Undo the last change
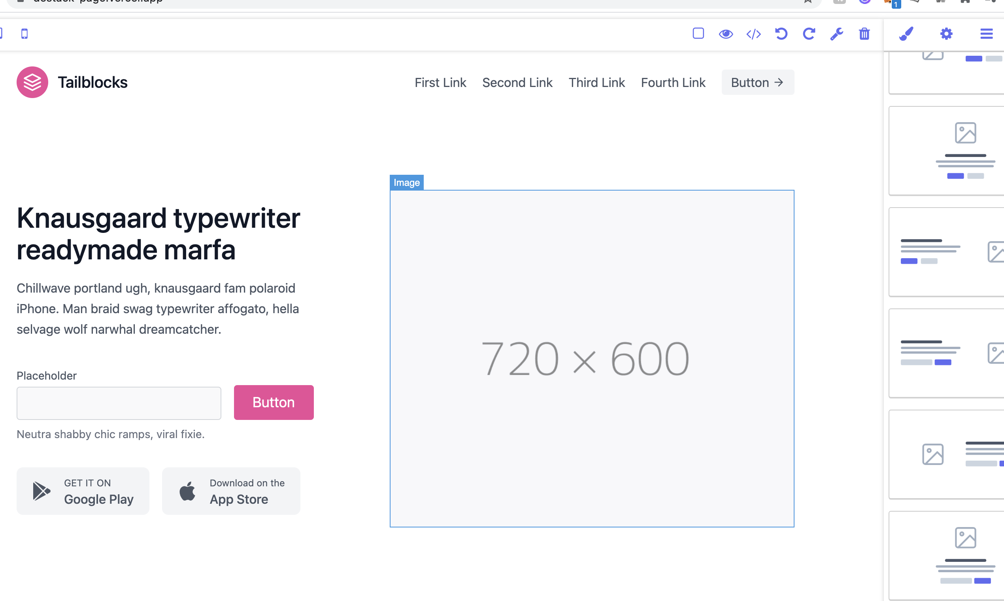The height and width of the screenshot is (601, 1004). click(x=781, y=34)
